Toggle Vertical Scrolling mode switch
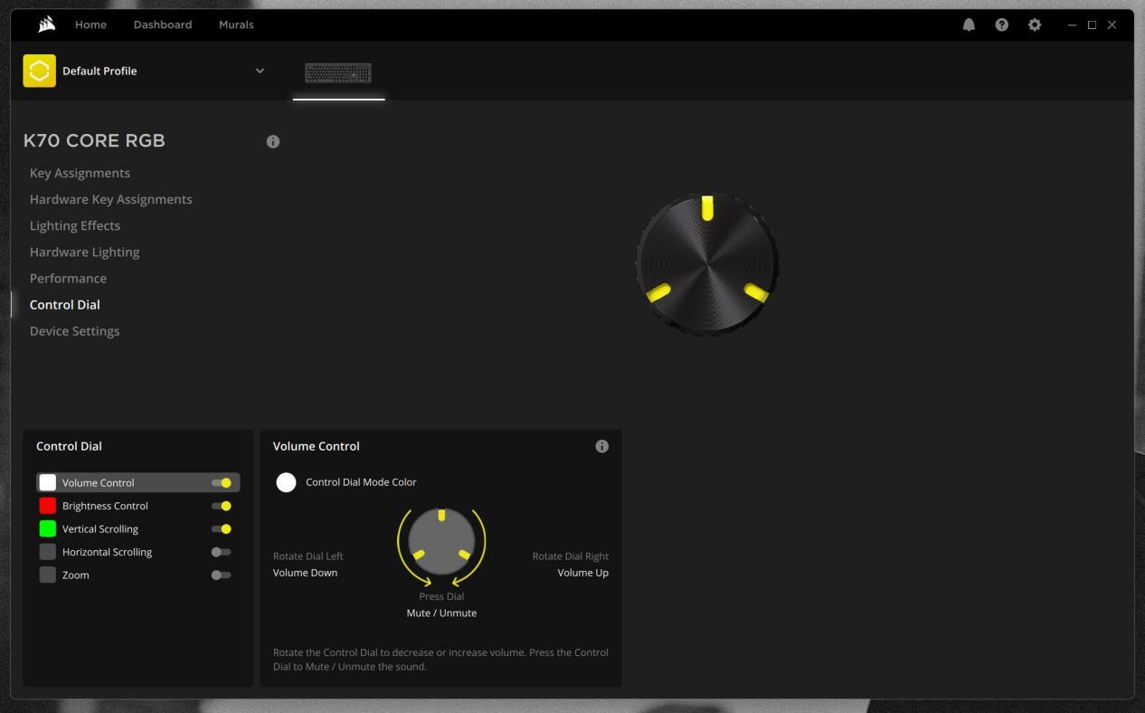This screenshot has height=713, width=1145. point(222,529)
